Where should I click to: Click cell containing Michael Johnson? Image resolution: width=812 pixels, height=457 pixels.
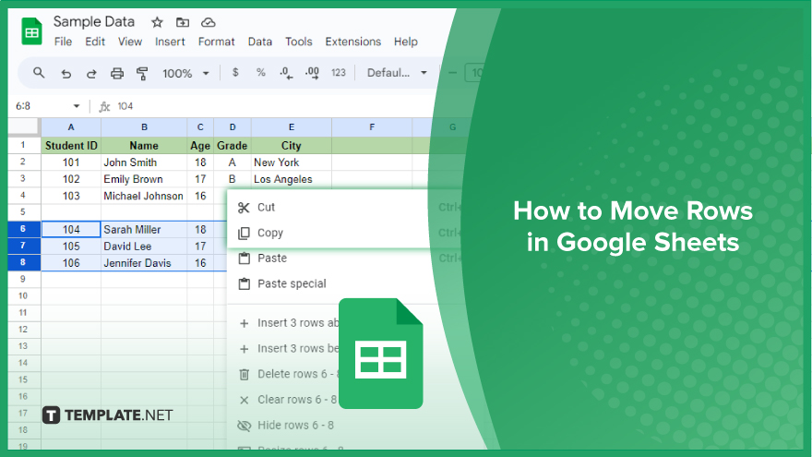(x=144, y=196)
